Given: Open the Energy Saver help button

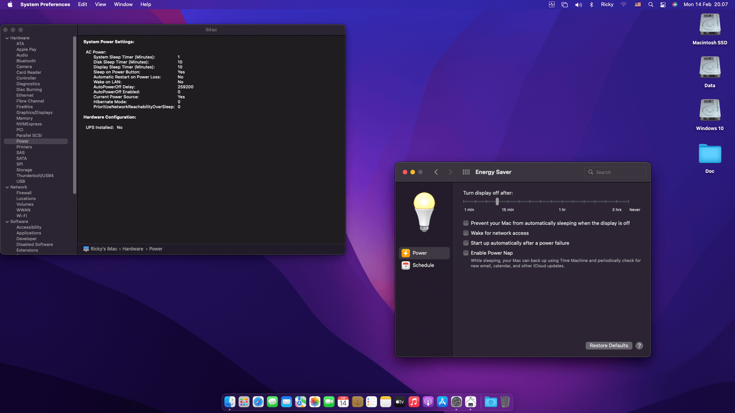Looking at the screenshot, I should point(639,346).
